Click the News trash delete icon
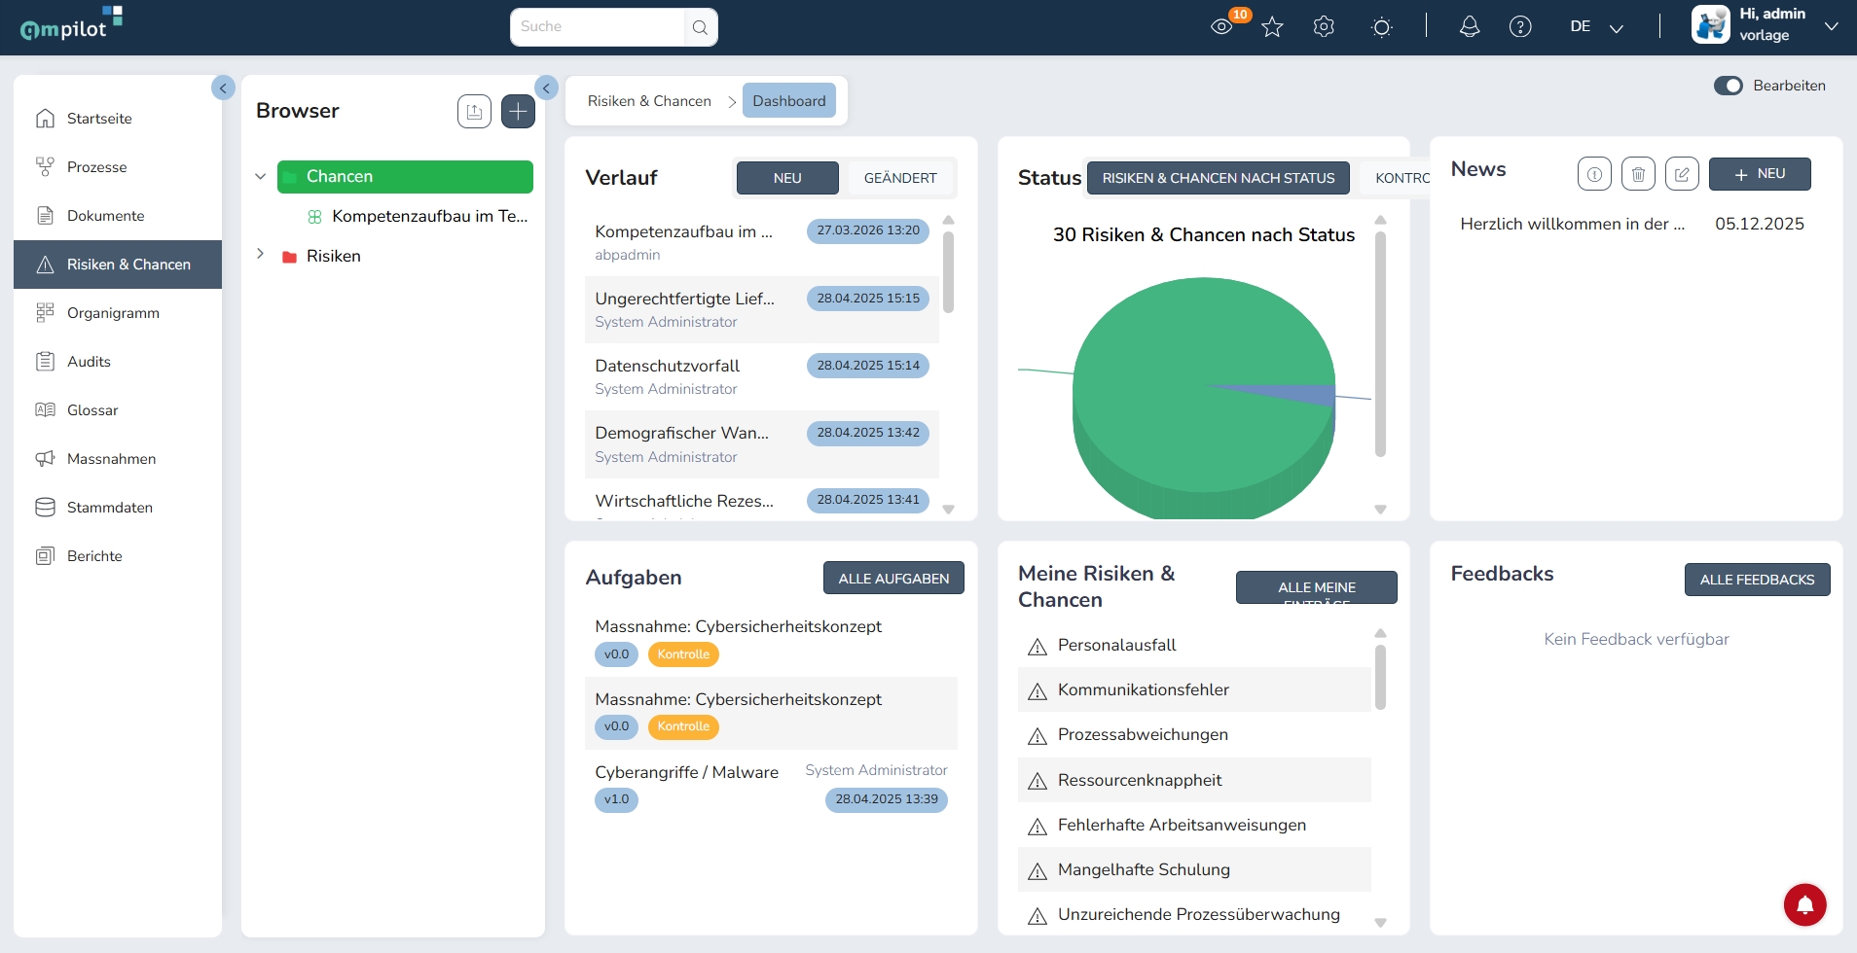 [1638, 174]
